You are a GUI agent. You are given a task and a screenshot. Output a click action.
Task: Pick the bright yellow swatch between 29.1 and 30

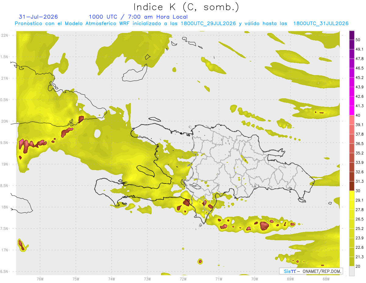pyautogui.click(x=352, y=195)
